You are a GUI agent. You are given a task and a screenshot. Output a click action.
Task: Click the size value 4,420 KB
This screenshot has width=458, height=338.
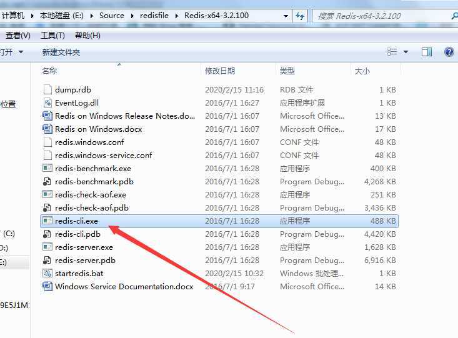[380, 234]
